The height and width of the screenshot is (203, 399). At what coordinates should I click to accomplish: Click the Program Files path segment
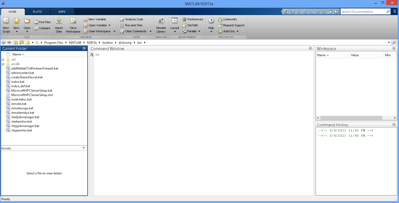click(54, 43)
